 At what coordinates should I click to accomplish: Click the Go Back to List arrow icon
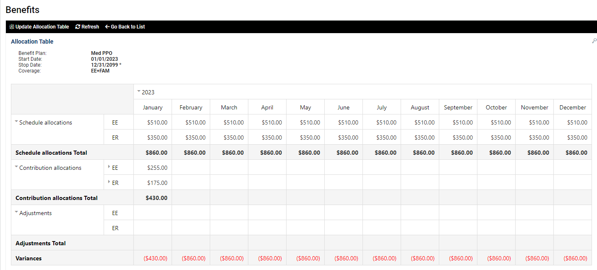point(107,27)
